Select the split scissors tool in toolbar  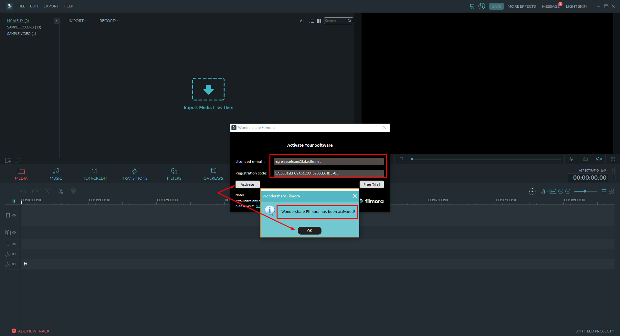[x=60, y=191]
